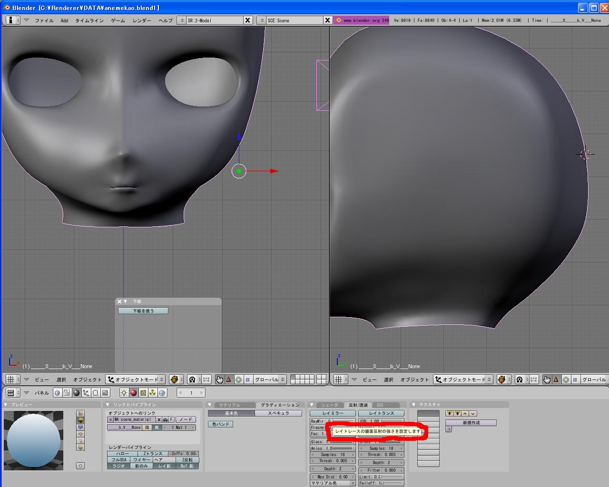Open the SR:2-Model screen selector dropdown
This screenshot has width=609, height=487.
pyautogui.click(x=181, y=20)
